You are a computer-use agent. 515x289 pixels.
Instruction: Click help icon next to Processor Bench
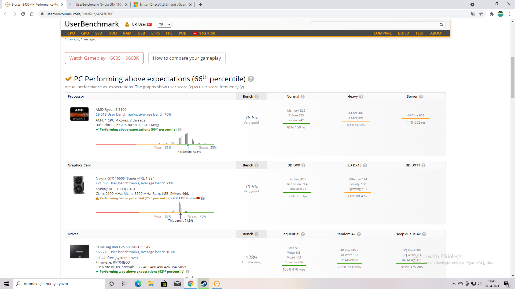pos(256,97)
